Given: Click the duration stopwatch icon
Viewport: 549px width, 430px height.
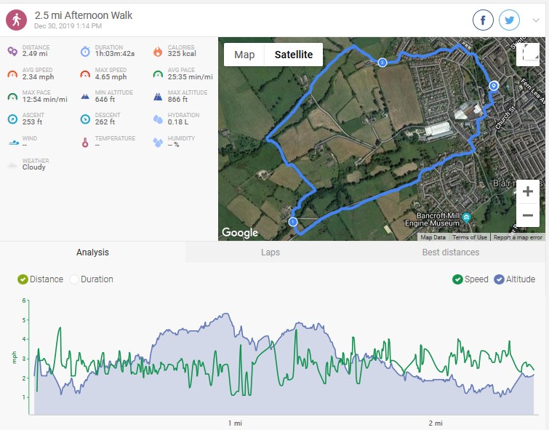Looking at the screenshot, I should (x=85, y=51).
